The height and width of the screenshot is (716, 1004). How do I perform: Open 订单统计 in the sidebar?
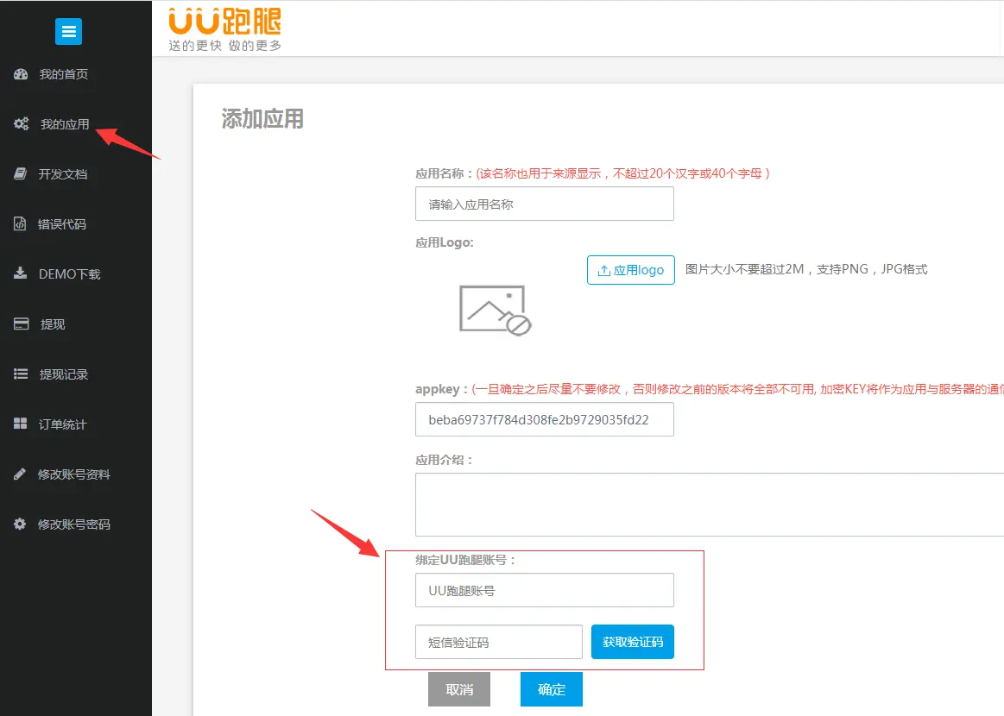click(63, 424)
